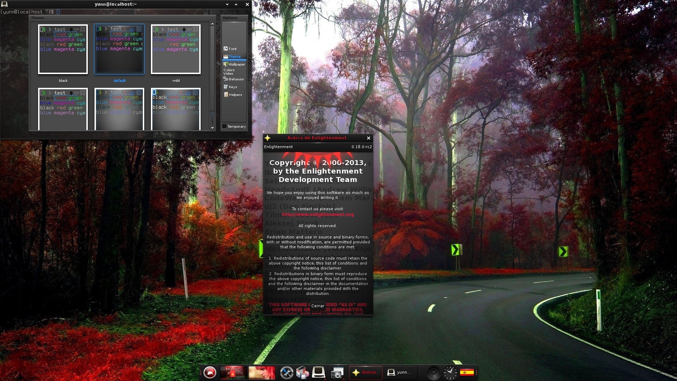Close the Acerca de Enlightenment dialog
The image size is (677, 381).
pyautogui.click(x=368, y=138)
